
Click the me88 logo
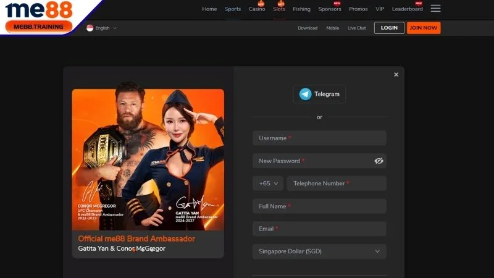39,10
